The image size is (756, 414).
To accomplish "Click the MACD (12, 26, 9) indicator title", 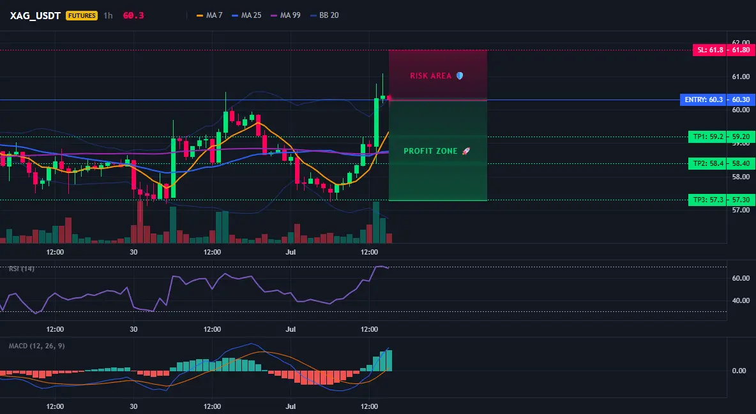I will point(36,346).
